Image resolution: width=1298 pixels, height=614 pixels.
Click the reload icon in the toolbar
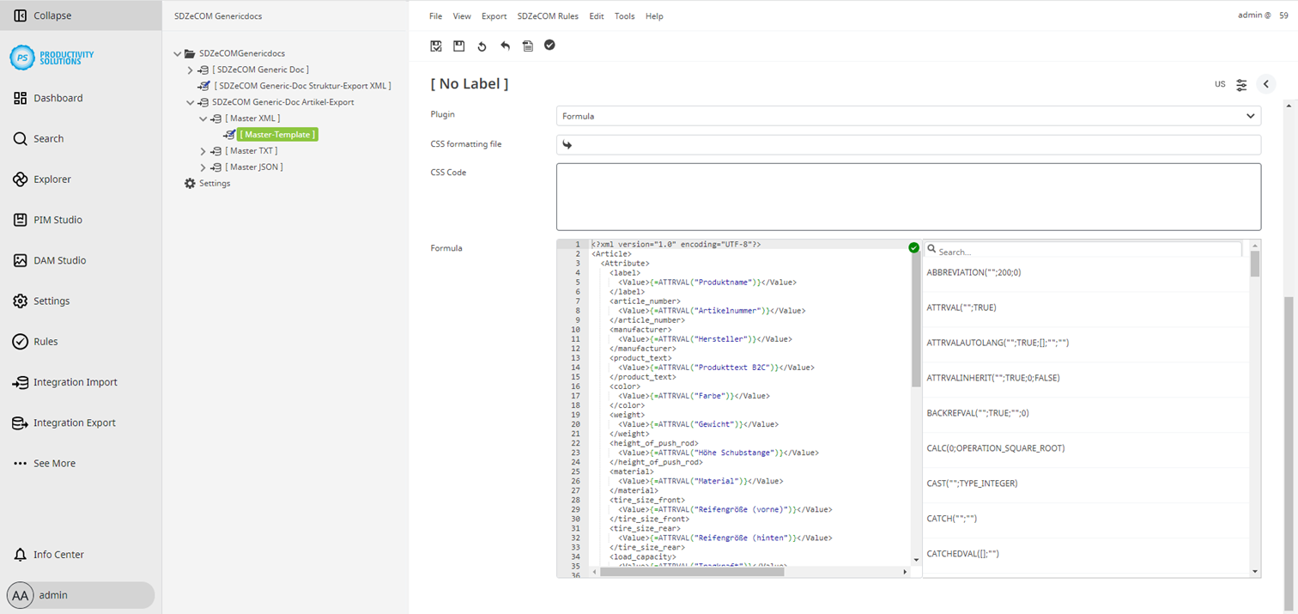click(x=482, y=46)
